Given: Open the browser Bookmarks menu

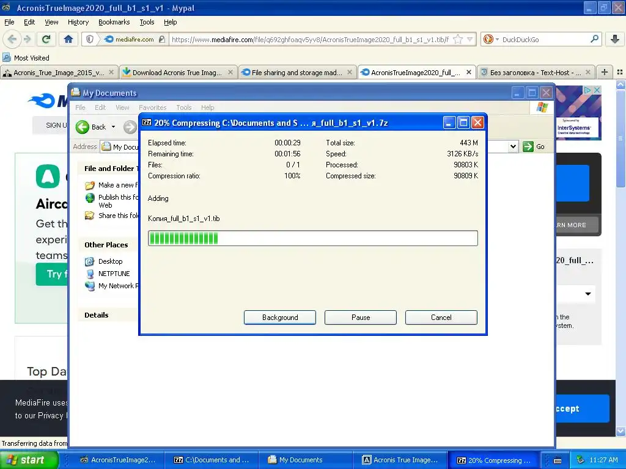Looking at the screenshot, I should click(x=114, y=22).
